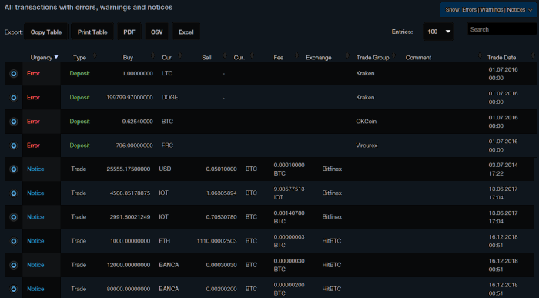Expand the 1000 ETH HitBTC trade icon
The width and height of the screenshot is (539, 298).
point(14,241)
